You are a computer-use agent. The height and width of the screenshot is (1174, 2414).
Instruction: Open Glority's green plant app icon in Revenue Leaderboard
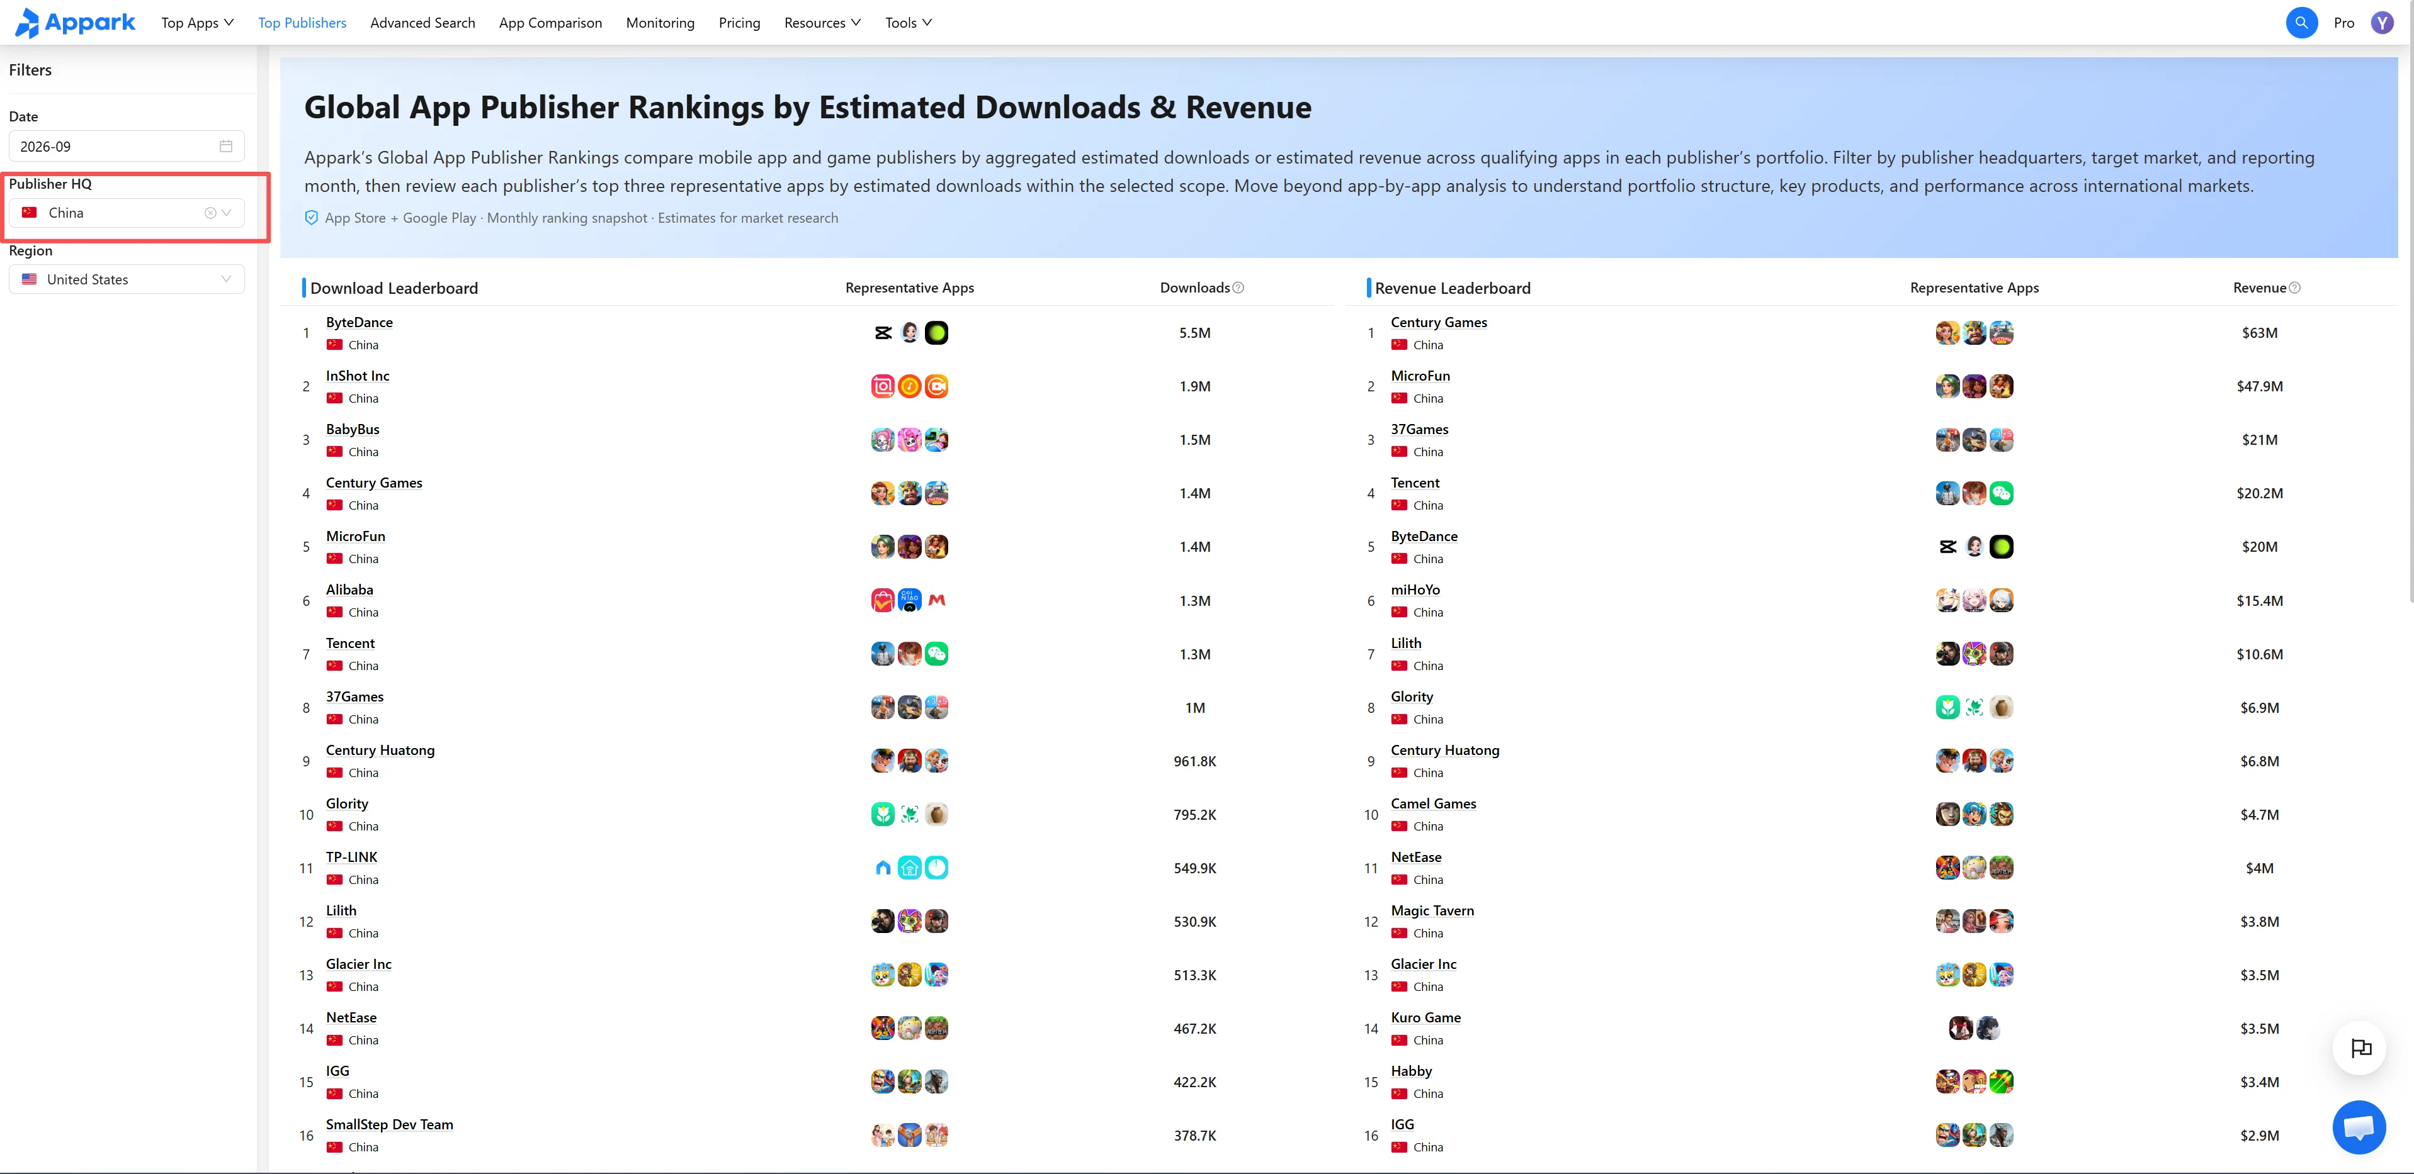coord(1947,707)
